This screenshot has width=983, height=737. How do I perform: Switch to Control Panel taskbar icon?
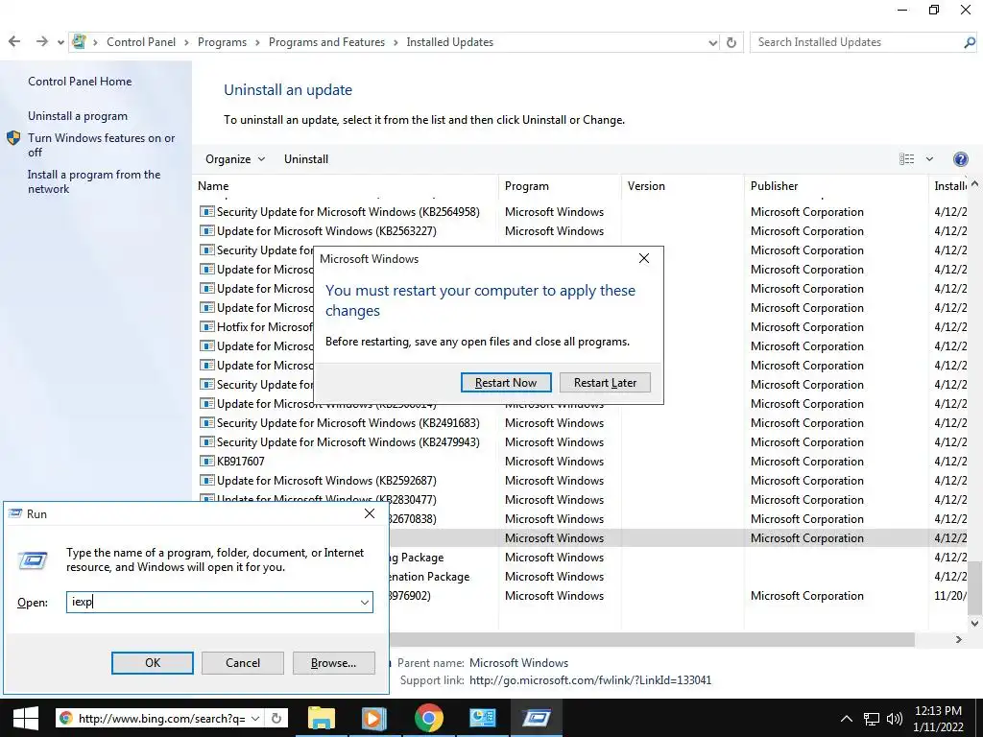(483, 718)
